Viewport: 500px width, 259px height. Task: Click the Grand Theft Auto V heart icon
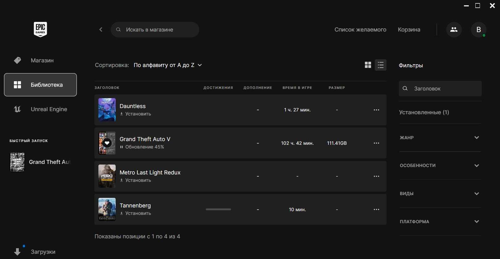107,143
